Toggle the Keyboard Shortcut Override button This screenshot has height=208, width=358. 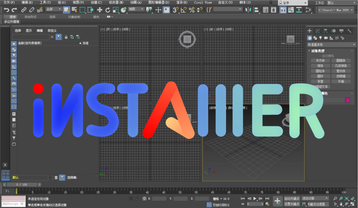pos(166,10)
